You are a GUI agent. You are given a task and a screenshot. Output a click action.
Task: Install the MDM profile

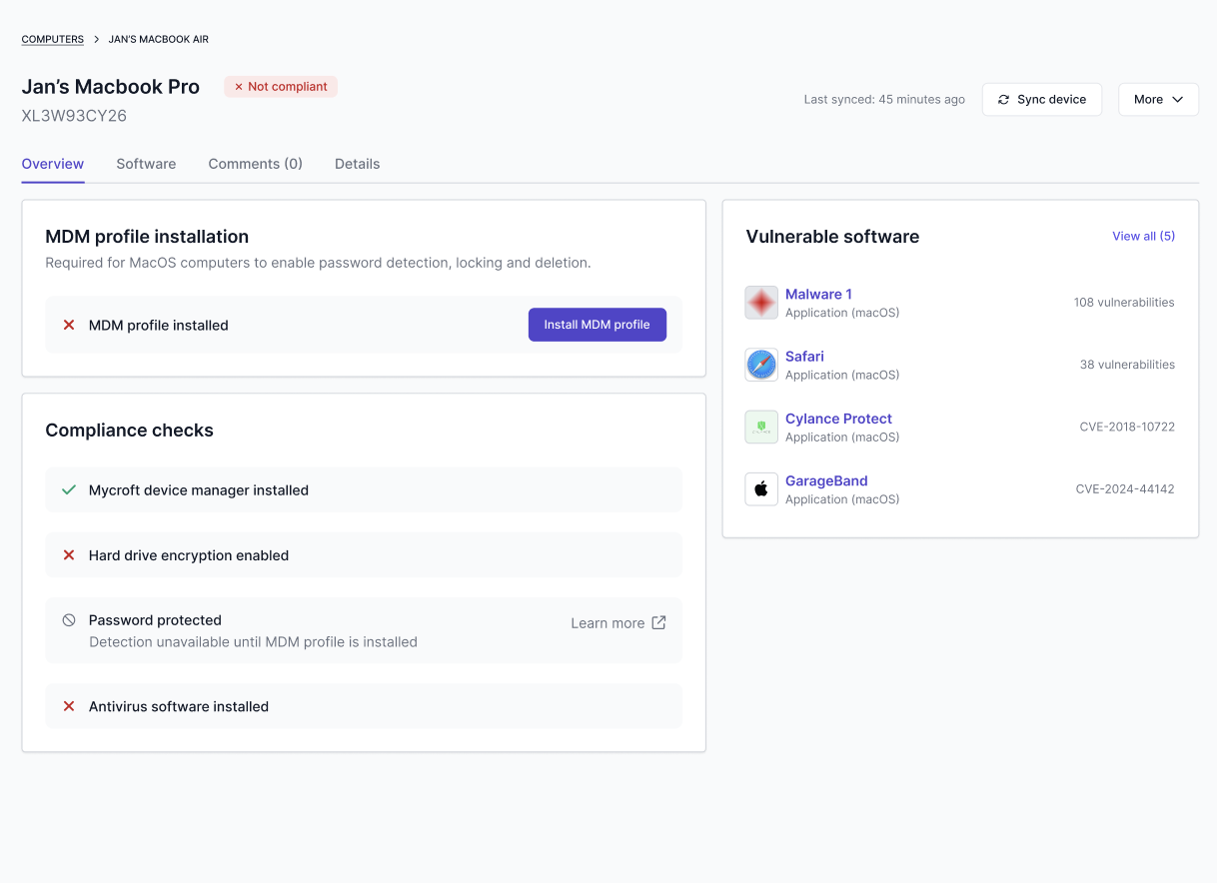coord(597,325)
